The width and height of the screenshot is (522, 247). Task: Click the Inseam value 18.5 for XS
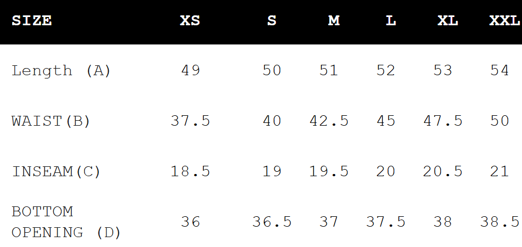[190, 171]
